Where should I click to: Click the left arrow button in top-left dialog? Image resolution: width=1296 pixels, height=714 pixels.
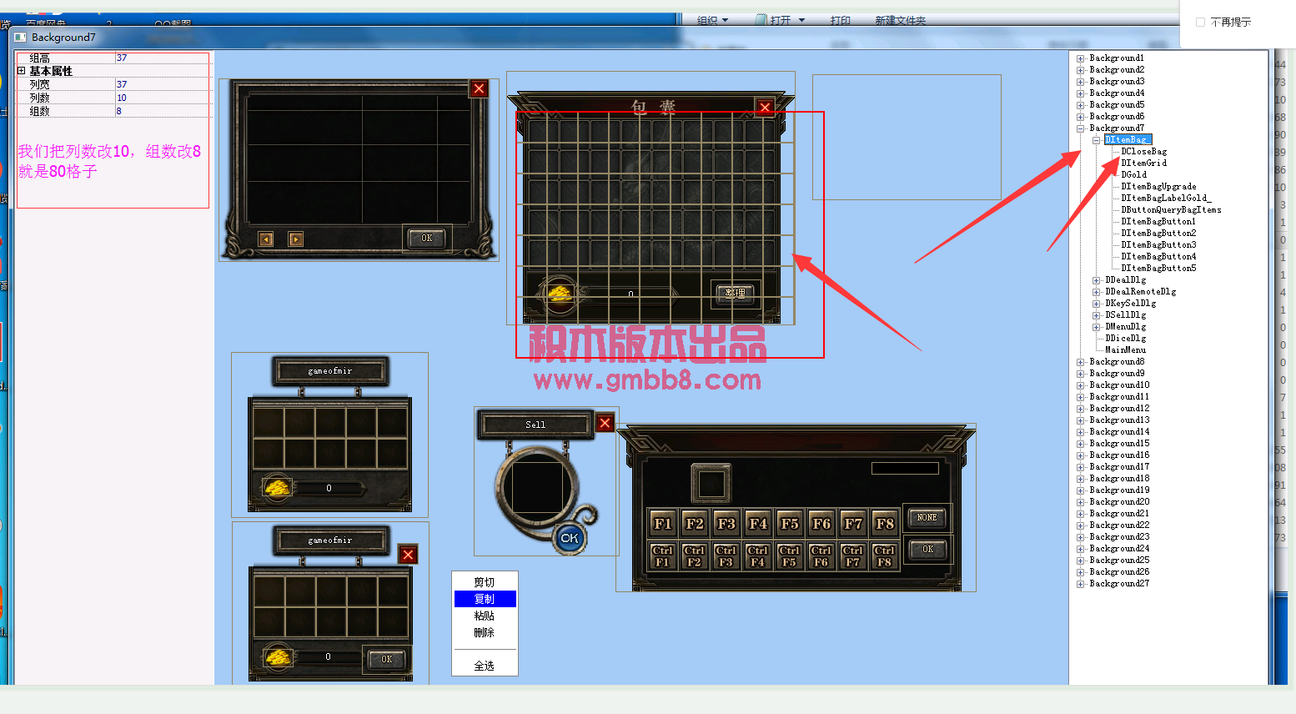coord(266,239)
